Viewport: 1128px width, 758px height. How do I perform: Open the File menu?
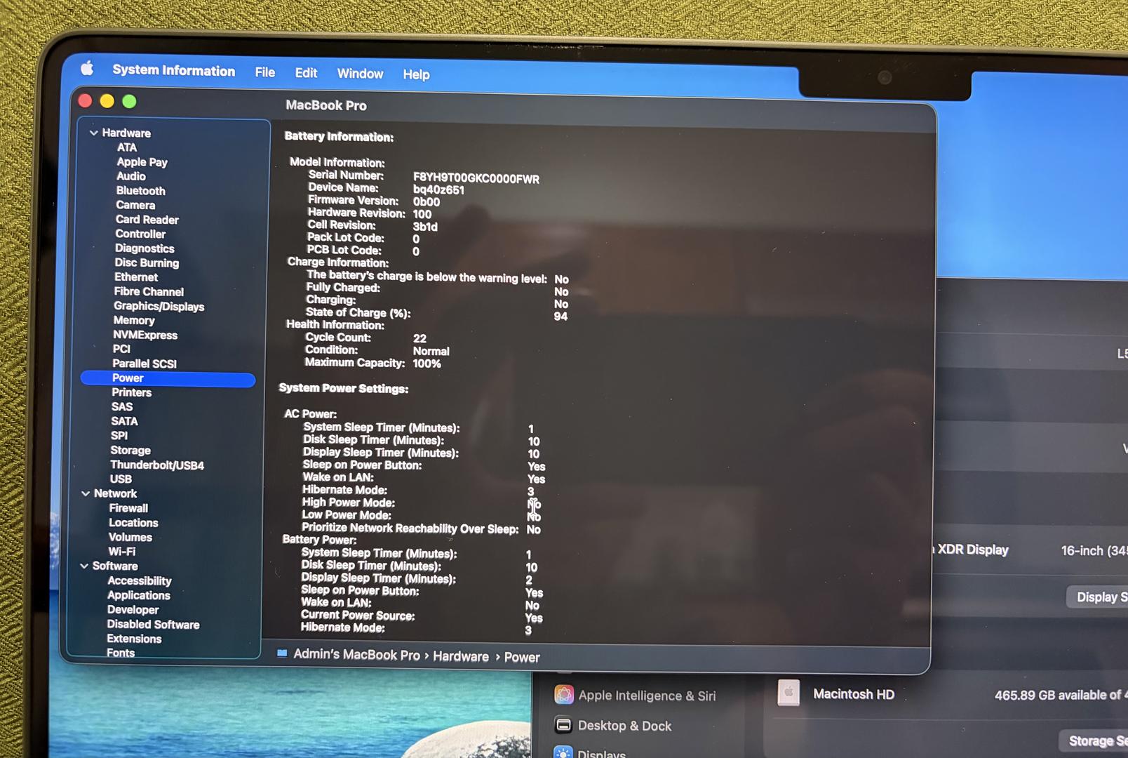(264, 72)
